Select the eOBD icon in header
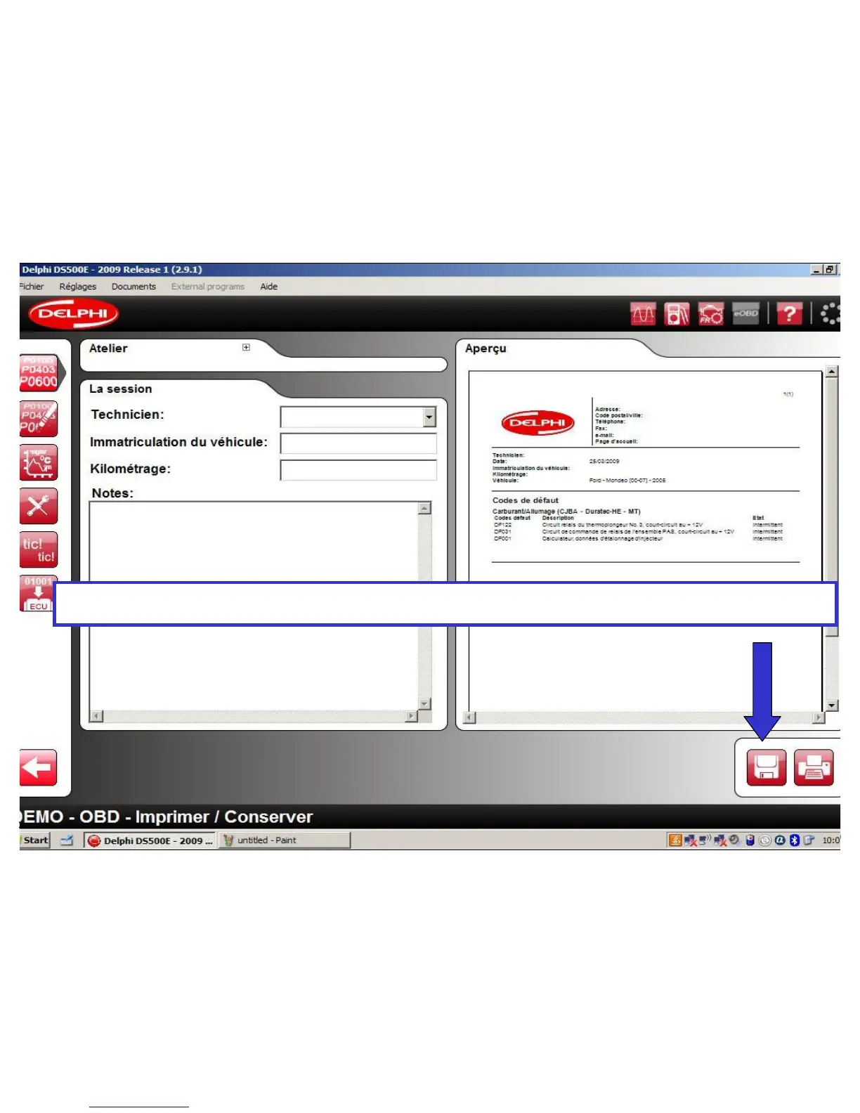This screenshot has height=1113, width=860. (745, 314)
